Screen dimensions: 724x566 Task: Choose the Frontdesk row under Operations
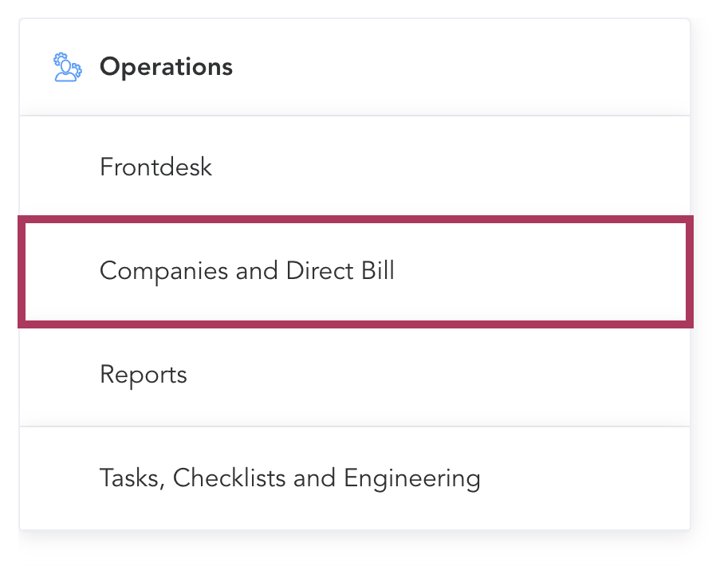click(x=356, y=167)
